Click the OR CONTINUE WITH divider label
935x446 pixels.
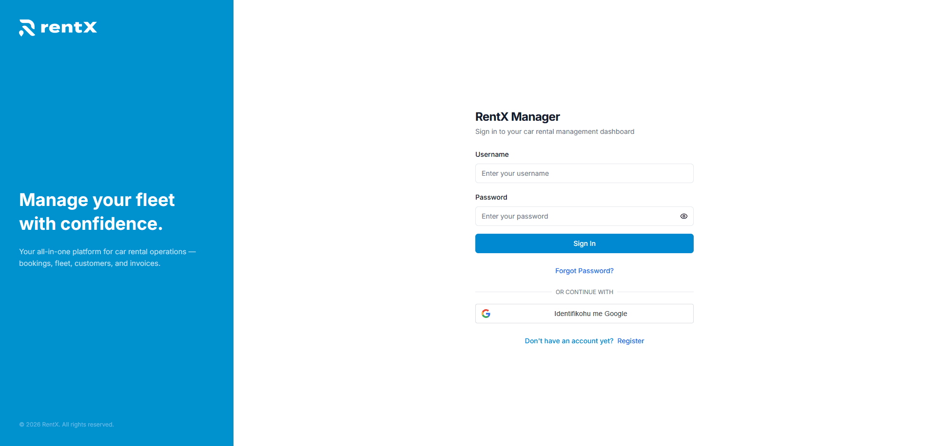pyautogui.click(x=584, y=292)
